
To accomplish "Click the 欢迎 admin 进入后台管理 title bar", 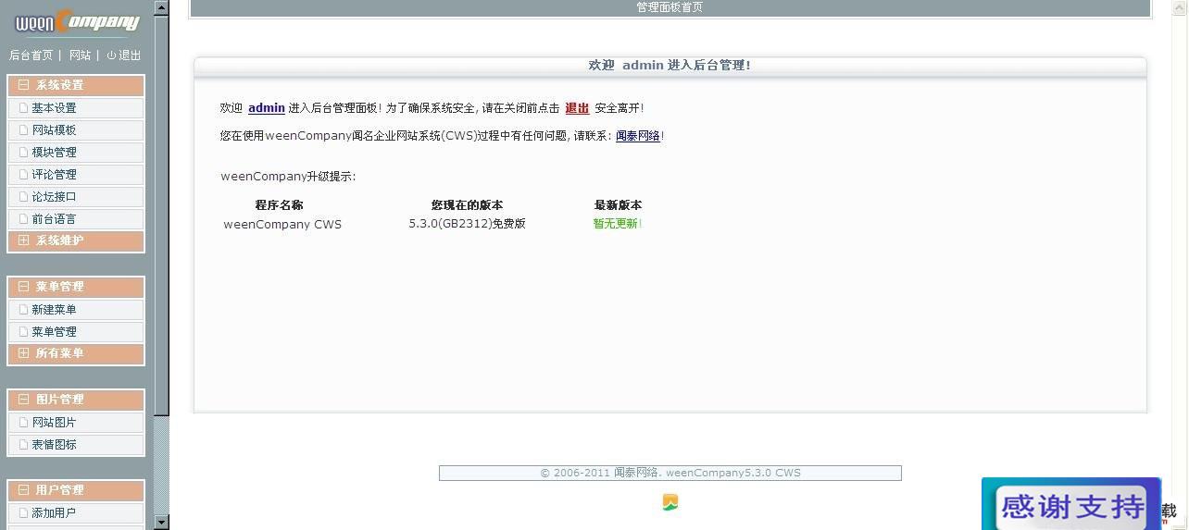I will pyautogui.click(x=670, y=66).
